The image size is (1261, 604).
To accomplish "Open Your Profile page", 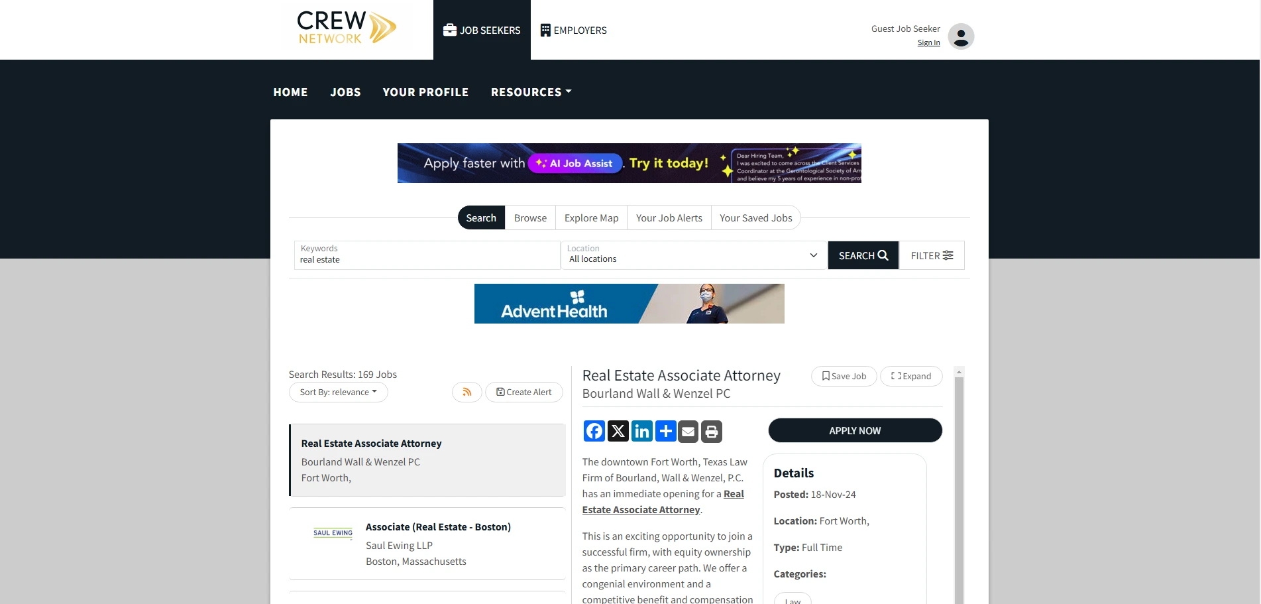I will point(425,92).
